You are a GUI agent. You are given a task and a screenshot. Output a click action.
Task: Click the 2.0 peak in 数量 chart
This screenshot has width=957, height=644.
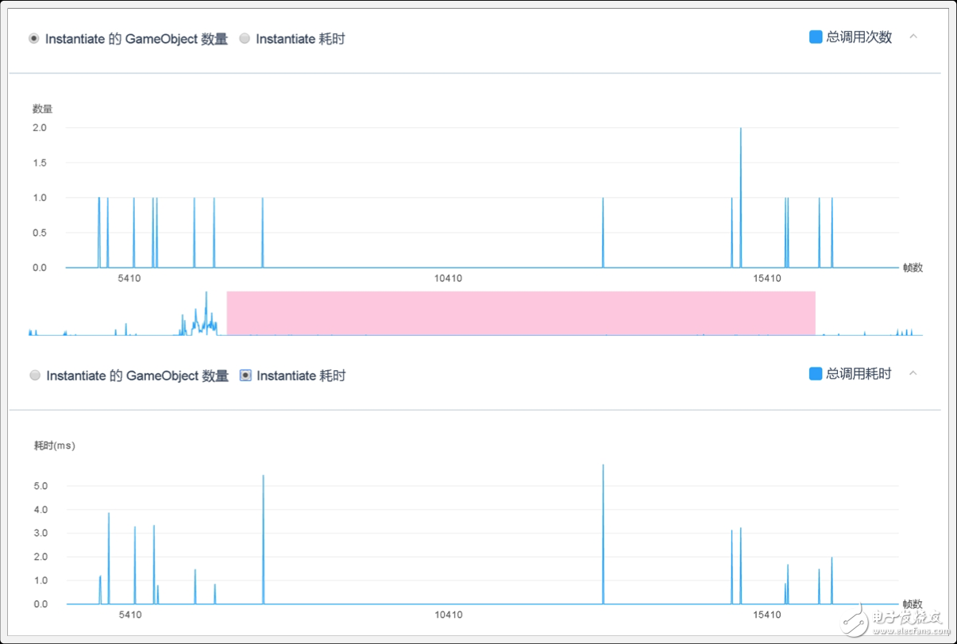point(741,129)
